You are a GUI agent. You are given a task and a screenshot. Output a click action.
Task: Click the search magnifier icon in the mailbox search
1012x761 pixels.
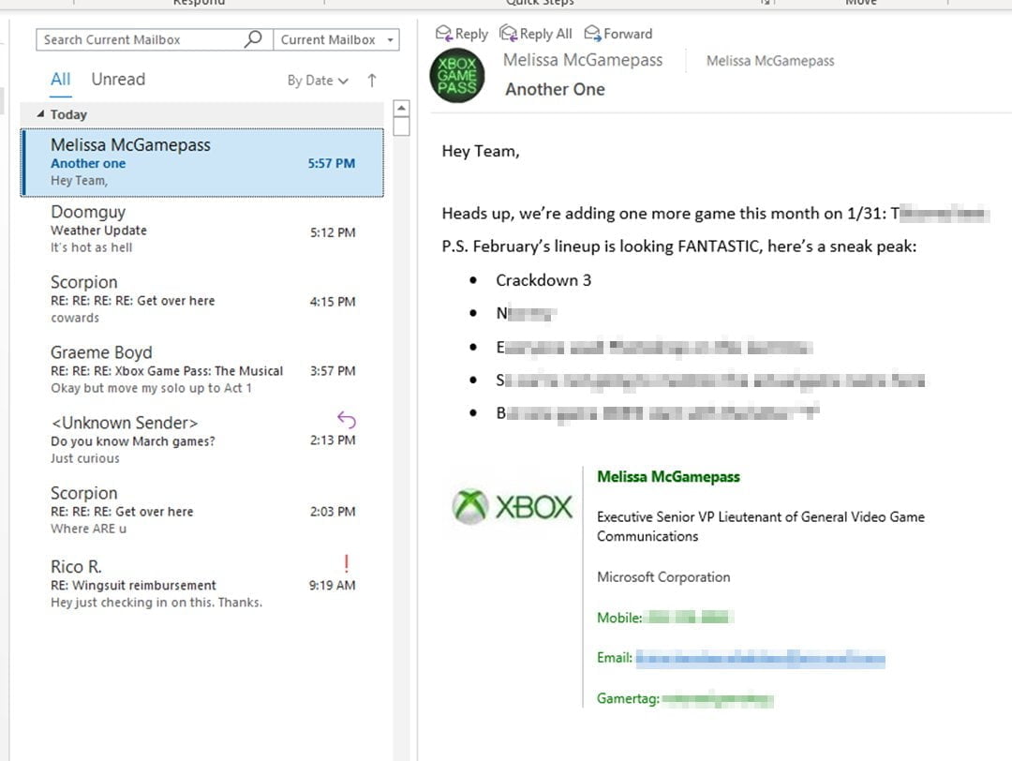(251, 40)
